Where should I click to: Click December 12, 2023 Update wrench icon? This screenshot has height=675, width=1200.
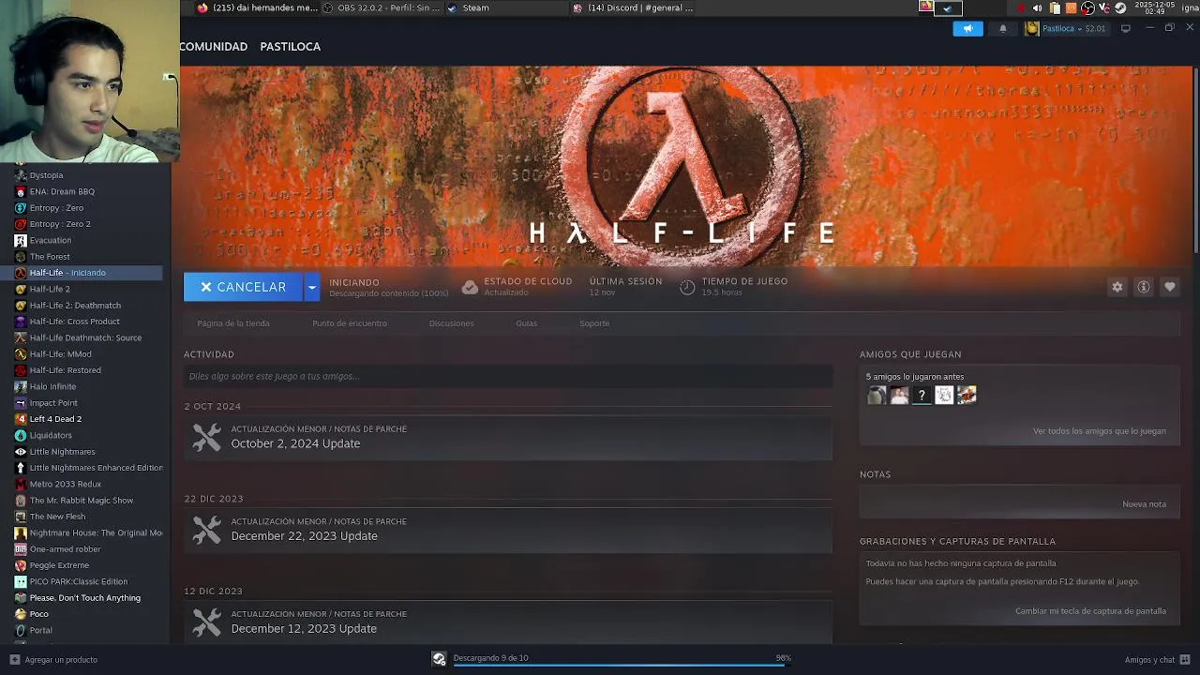[206, 622]
